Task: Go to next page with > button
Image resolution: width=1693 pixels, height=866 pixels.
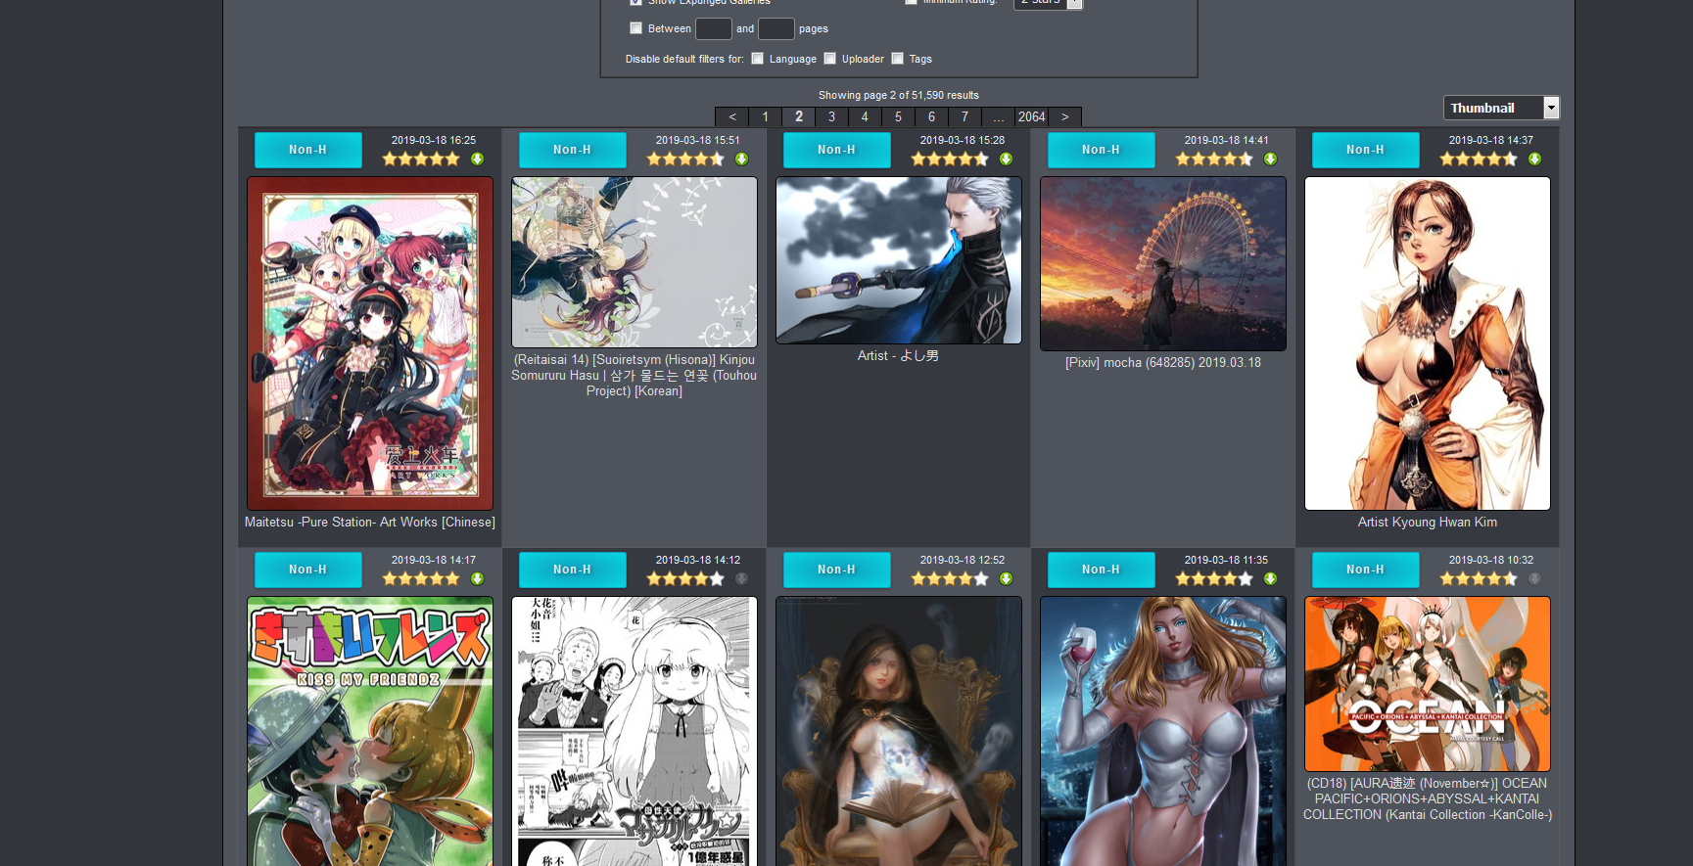Action: point(1065,116)
